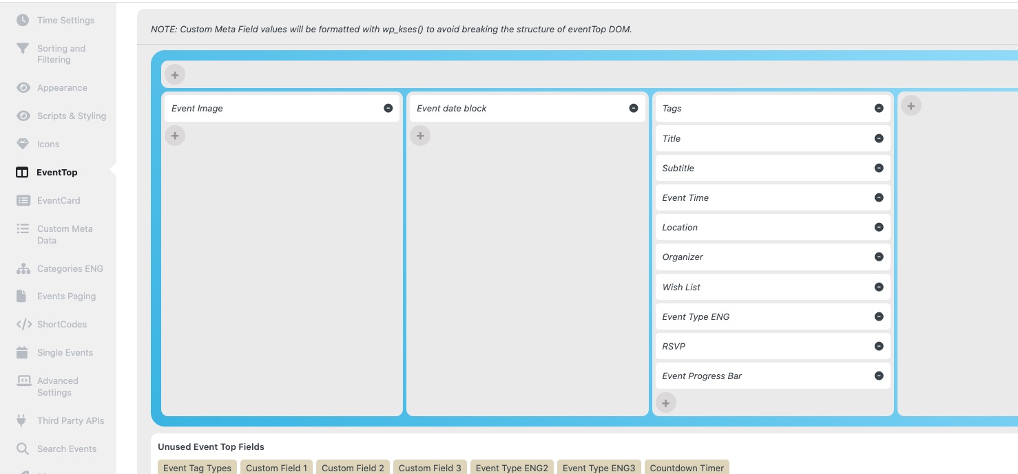Click the Event Time field label
Viewport: 1018px width, 474px height.
pos(685,197)
